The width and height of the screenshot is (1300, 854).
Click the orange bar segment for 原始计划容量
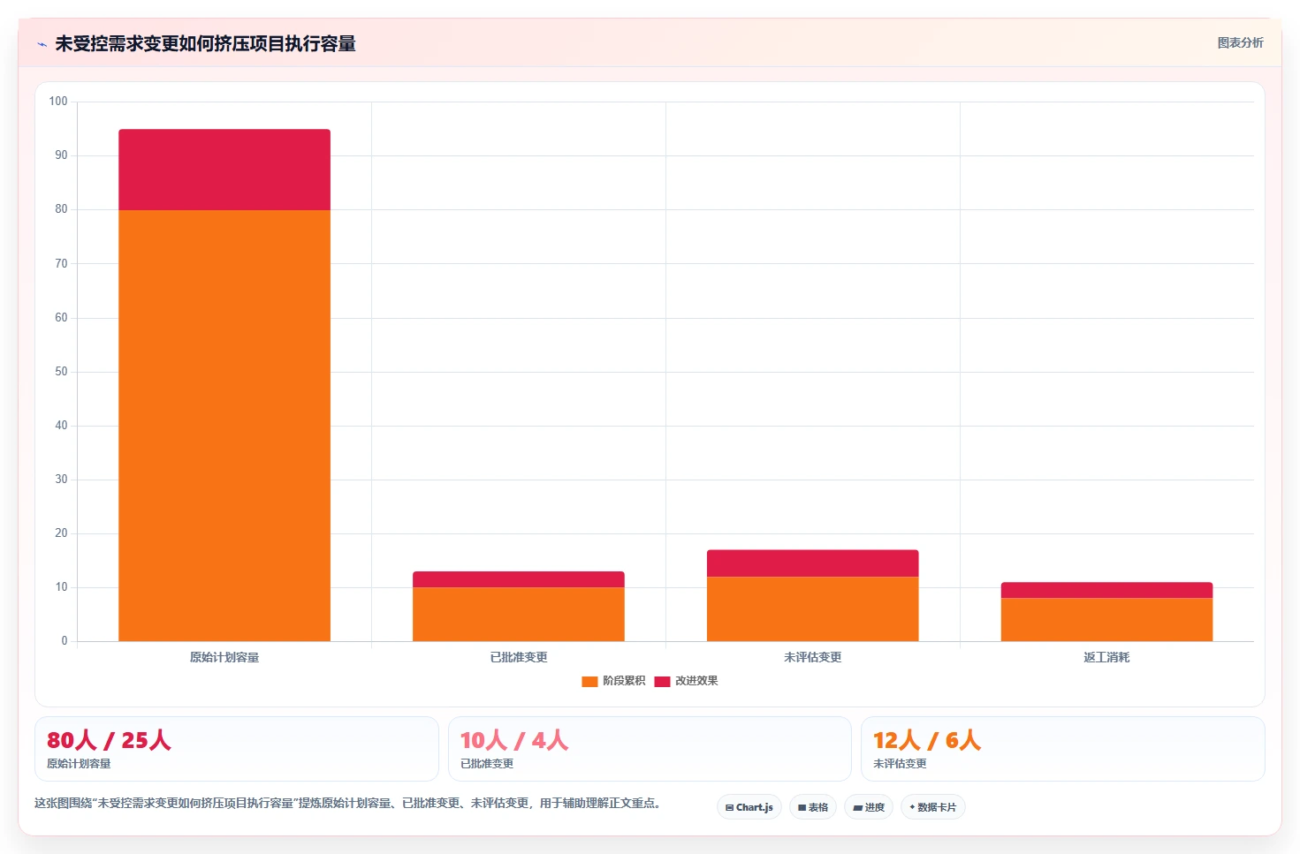point(224,426)
